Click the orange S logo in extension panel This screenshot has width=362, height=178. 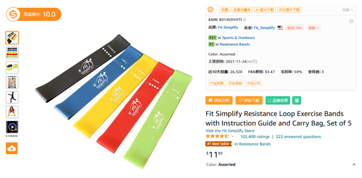210,10
